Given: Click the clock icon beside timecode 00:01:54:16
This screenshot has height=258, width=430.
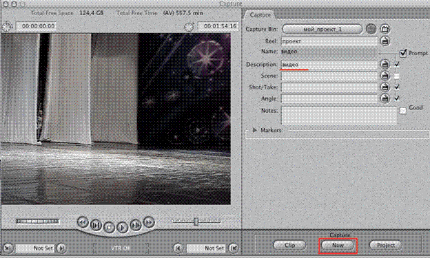Looking at the screenshot, I should pyautogui.click(x=189, y=27).
